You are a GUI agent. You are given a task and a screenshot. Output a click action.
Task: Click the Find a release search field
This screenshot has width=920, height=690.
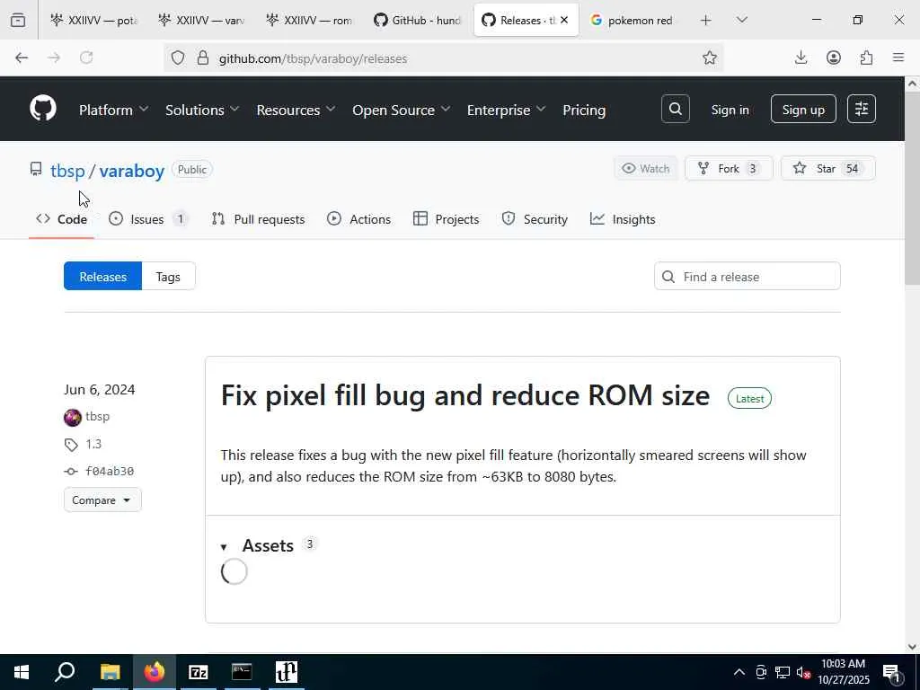(747, 277)
